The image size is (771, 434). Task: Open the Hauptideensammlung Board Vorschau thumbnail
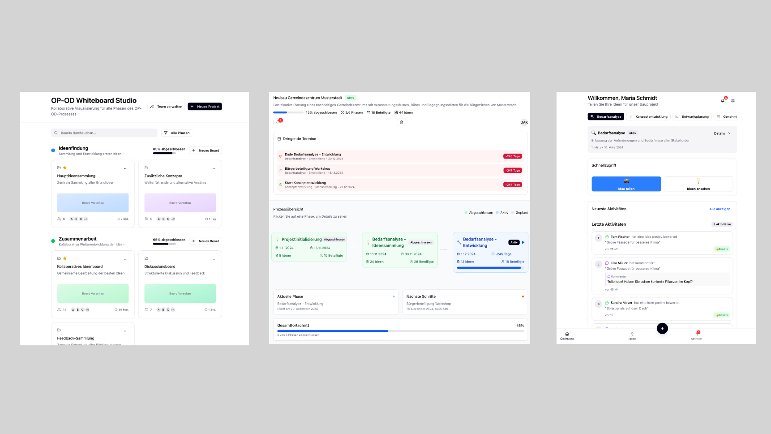coord(93,203)
